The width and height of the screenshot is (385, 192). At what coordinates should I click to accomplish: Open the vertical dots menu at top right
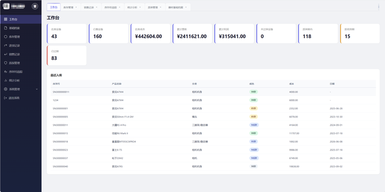379,7
